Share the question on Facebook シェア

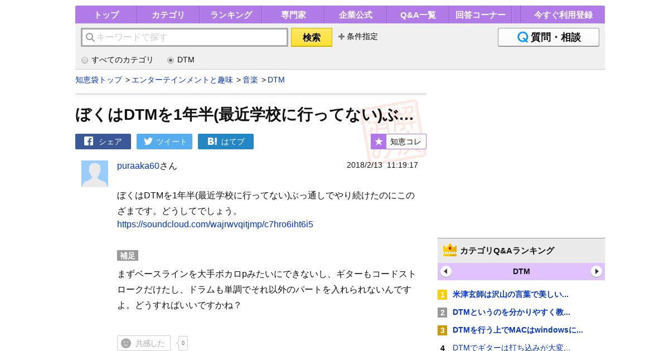tap(103, 142)
